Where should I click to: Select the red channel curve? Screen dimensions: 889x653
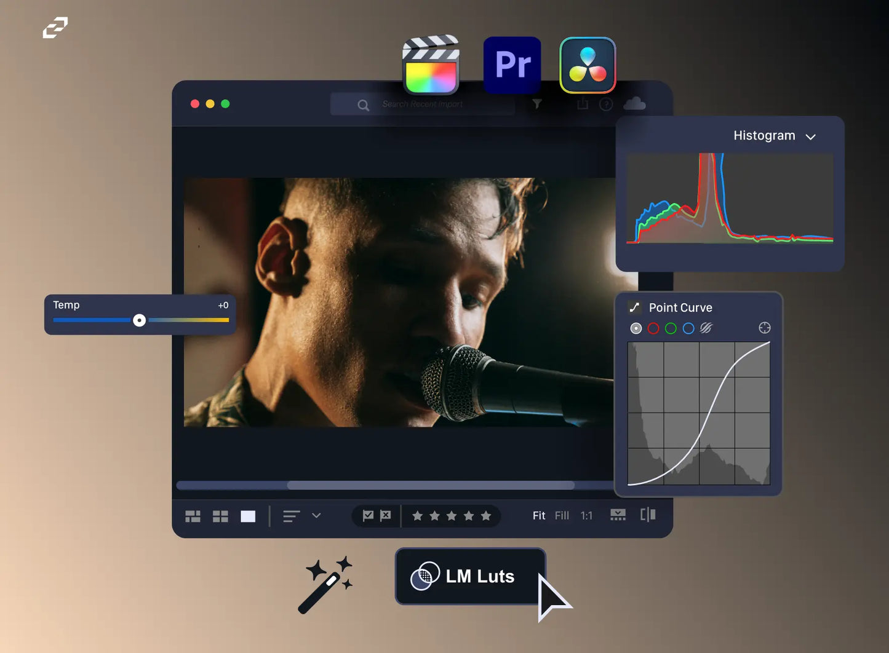653,328
